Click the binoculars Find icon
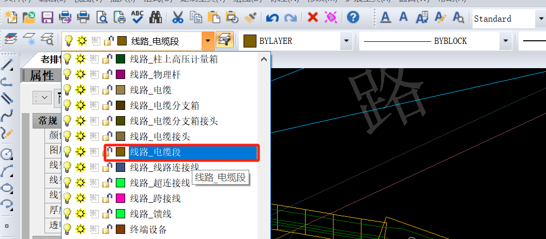This screenshot has width=546, height=239. click(x=155, y=18)
